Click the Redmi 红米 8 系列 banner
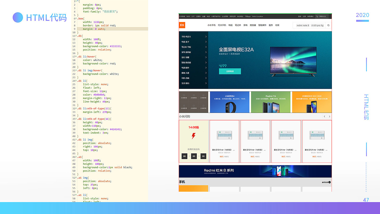 (255, 171)
